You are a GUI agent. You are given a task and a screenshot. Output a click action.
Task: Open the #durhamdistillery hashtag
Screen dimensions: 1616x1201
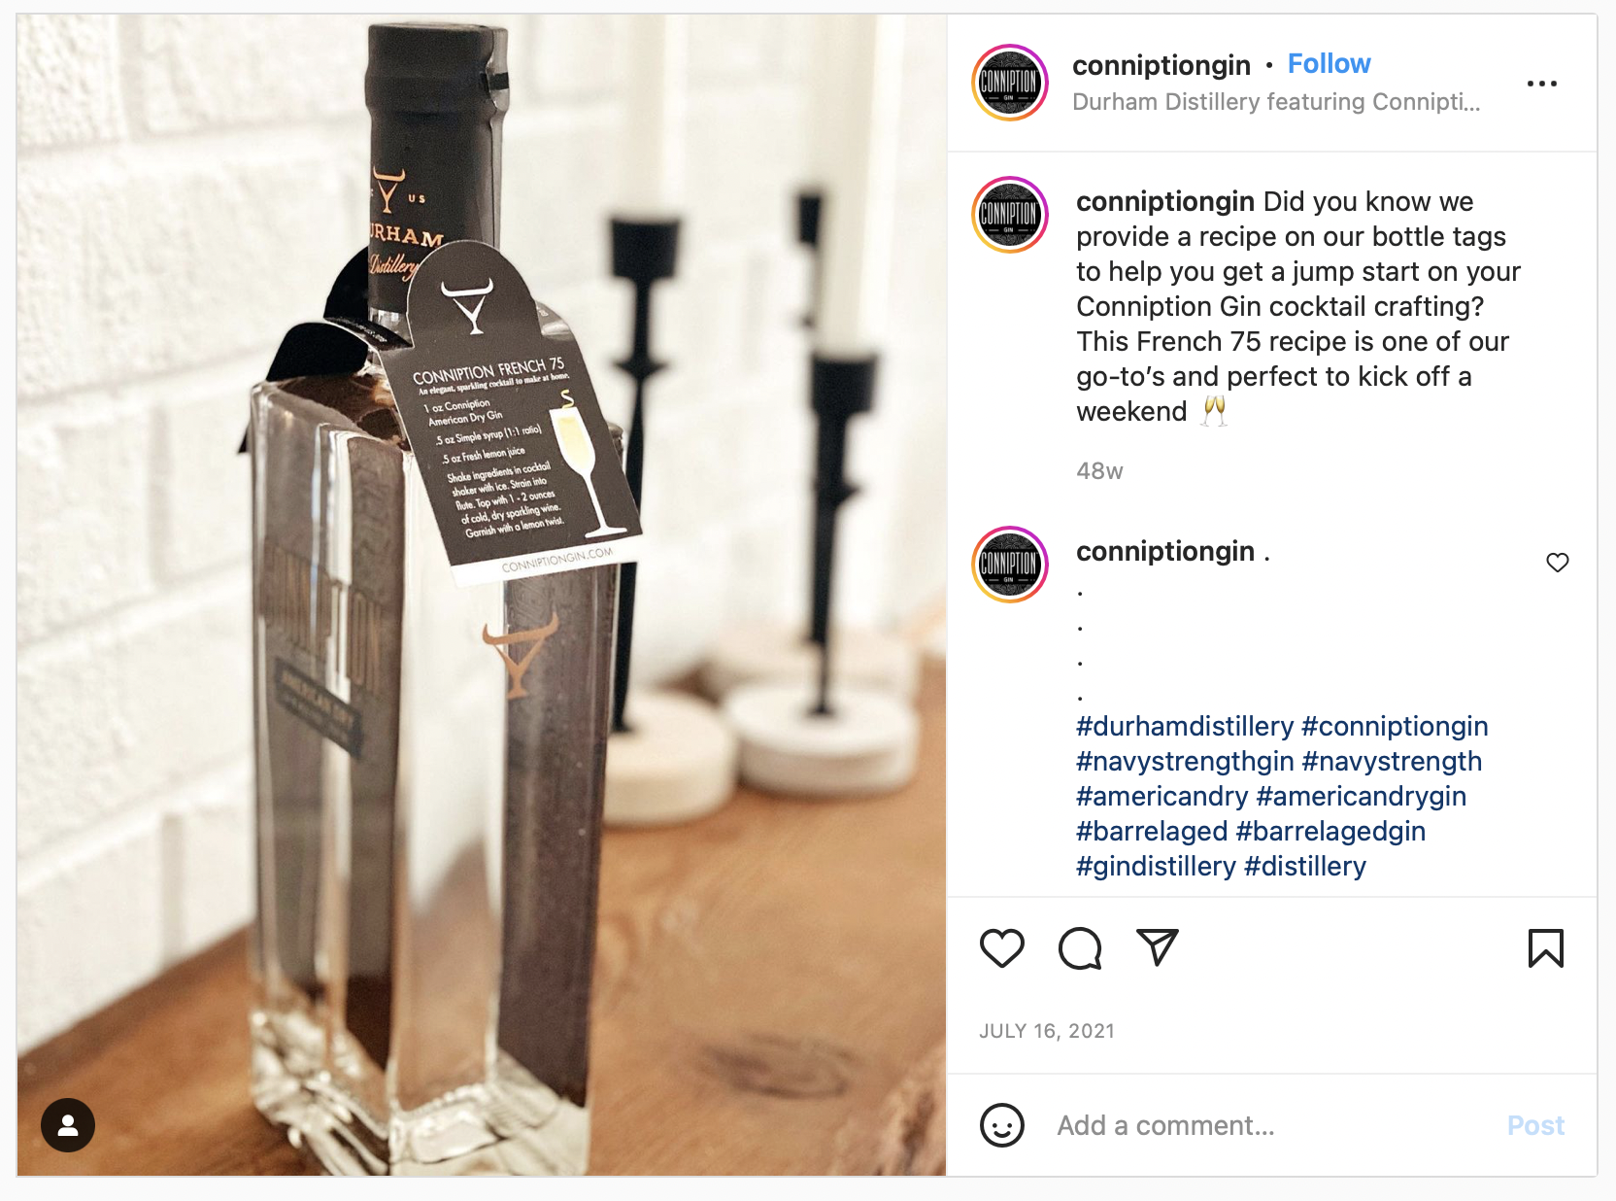coord(1185,726)
